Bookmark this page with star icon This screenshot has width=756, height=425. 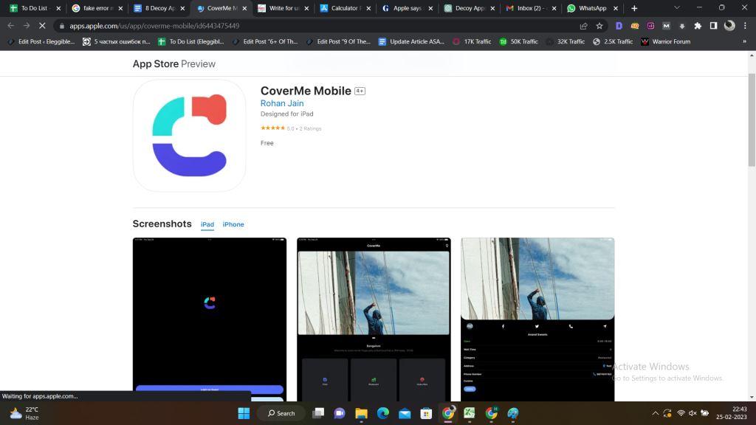[x=599, y=26]
